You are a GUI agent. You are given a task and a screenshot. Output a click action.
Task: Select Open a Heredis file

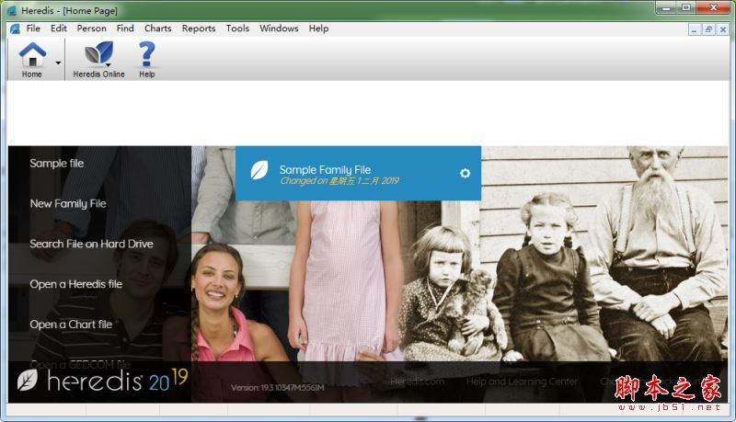click(x=76, y=284)
